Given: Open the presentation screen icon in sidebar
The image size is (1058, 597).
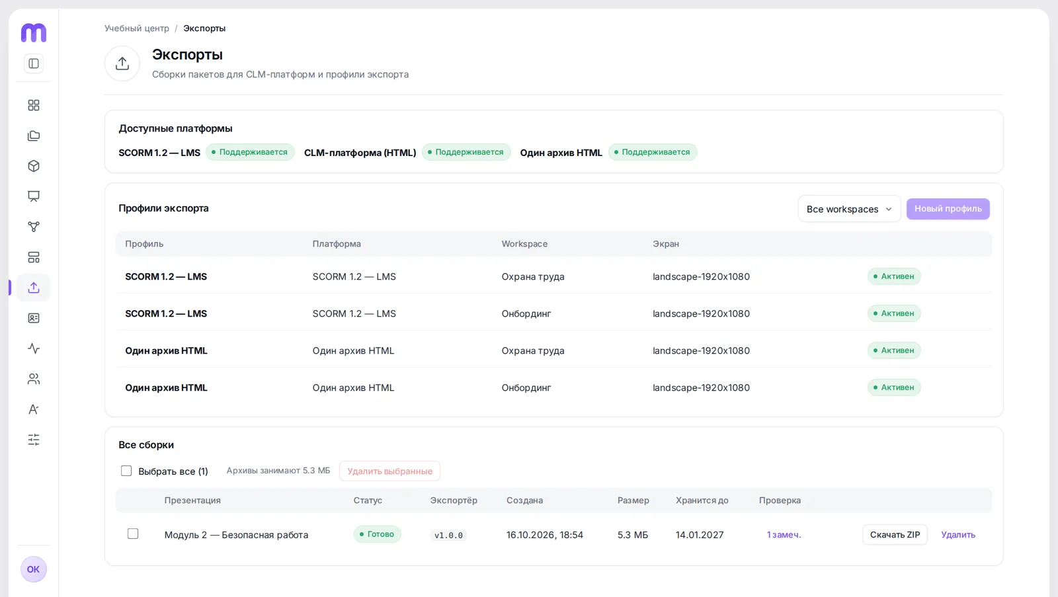Looking at the screenshot, I should pos(34,196).
